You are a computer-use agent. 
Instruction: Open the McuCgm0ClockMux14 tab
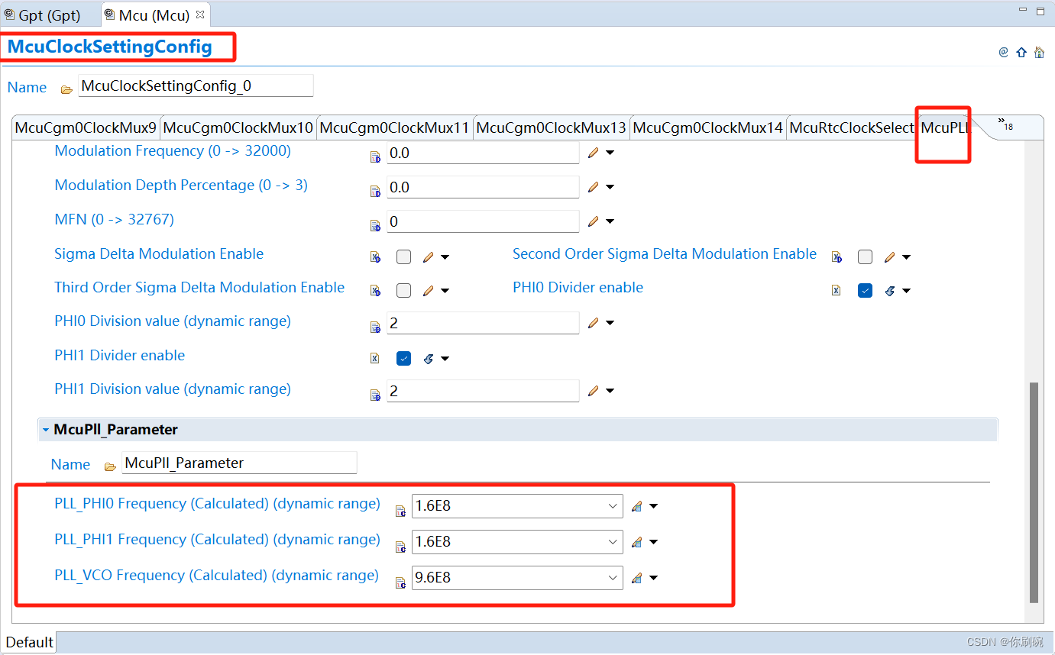pyautogui.click(x=707, y=127)
